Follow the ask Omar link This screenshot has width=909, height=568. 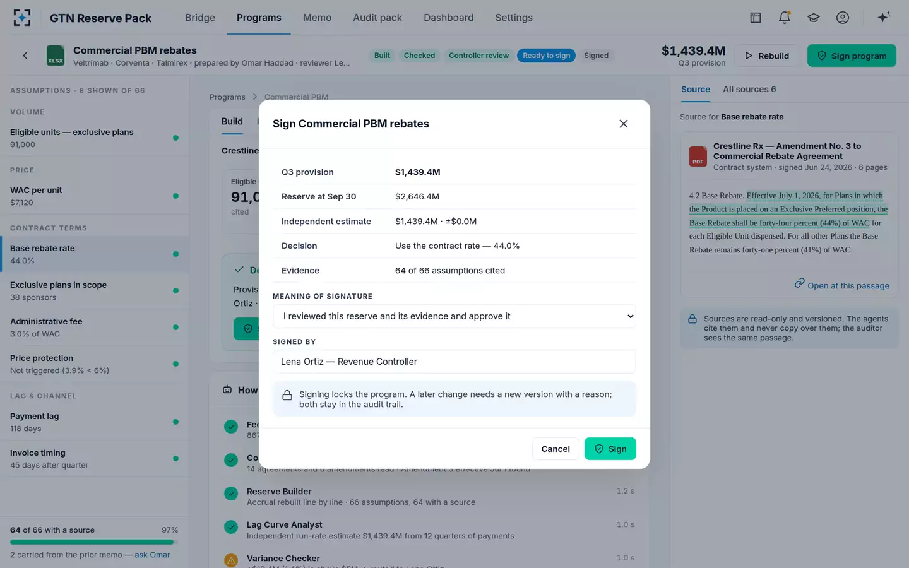[152, 555]
